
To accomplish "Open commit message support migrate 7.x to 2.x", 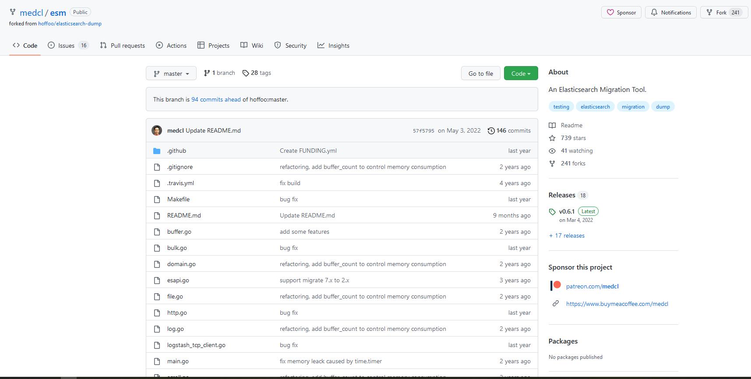I will pyautogui.click(x=314, y=280).
